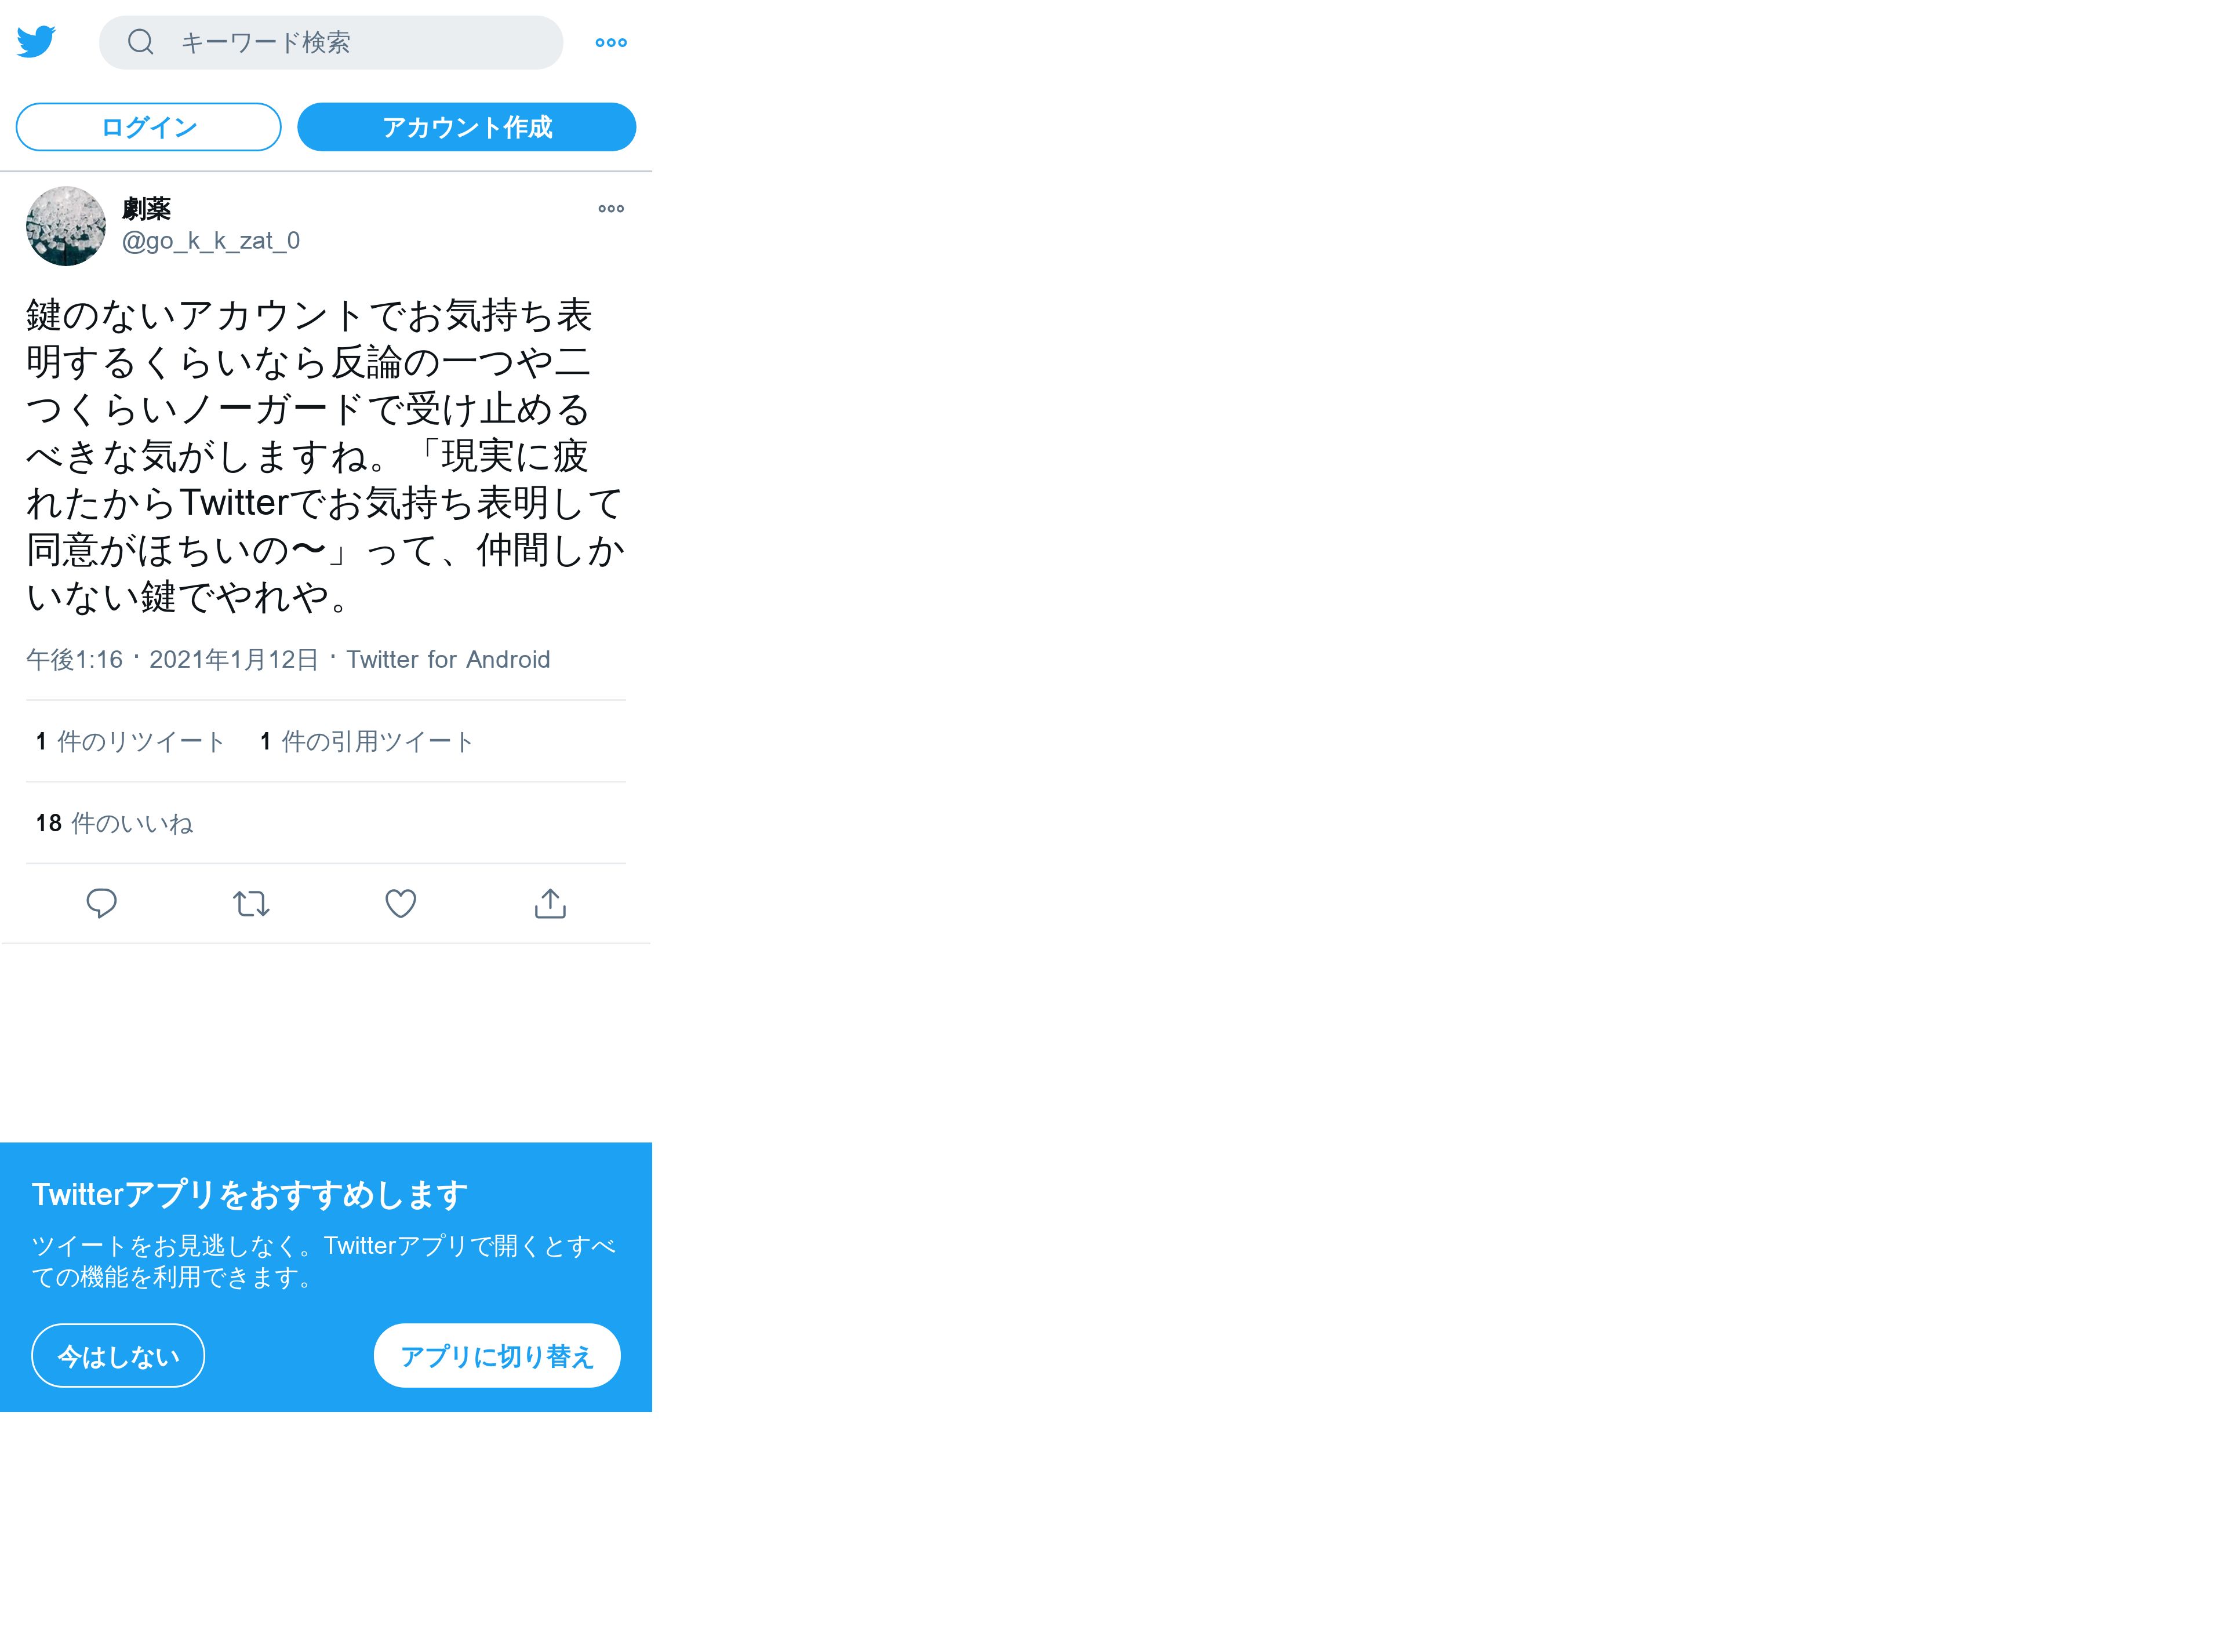View the 18 件のいいね list

[115, 824]
